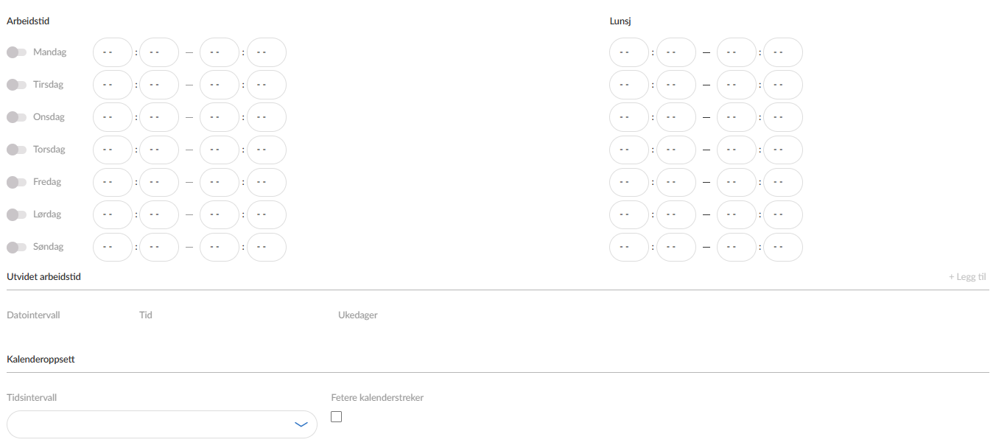Toggle Tirsdag working hours on
The height and width of the screenshot is (448, 996).
(x=16, y=85)
